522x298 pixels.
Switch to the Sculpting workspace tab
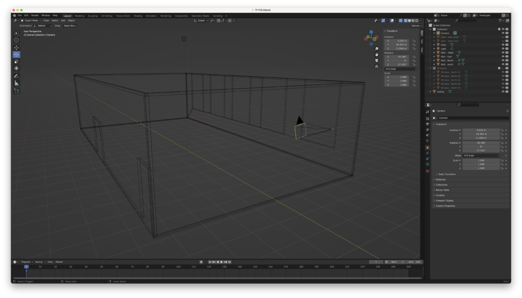coord(93,16)
